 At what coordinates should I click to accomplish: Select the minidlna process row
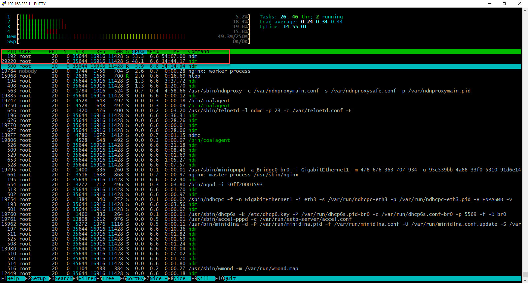click(261, 224)
